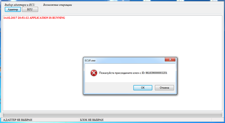Click the gray progress bar
Viewport: 225px width, 123px height.
(x=113, y=114)
